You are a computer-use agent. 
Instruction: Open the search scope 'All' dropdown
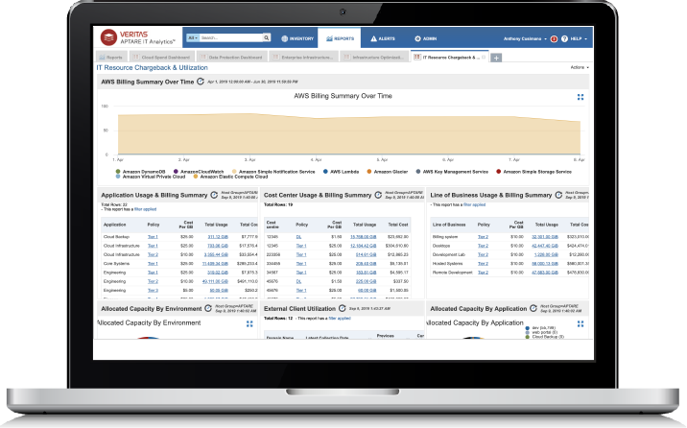click(x=193, y=38)
